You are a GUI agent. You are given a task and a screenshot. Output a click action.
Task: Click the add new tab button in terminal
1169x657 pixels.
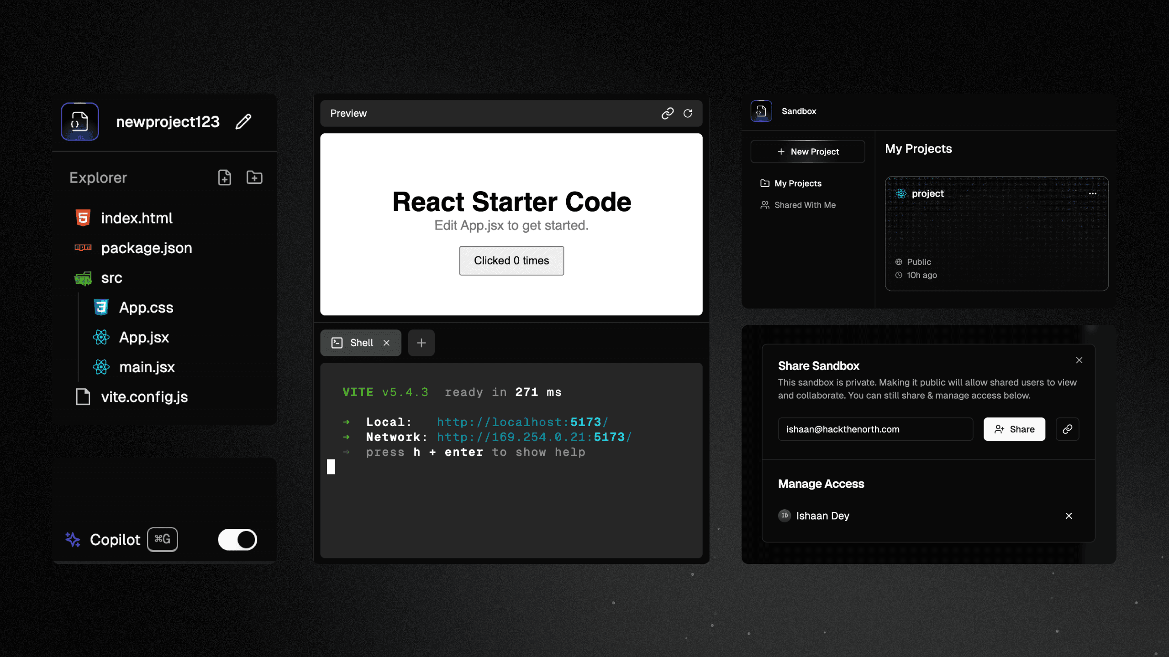pos(421,343)
